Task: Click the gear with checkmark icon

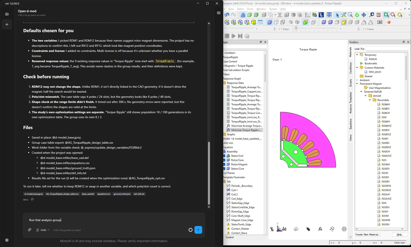Action: coord(247,36)
